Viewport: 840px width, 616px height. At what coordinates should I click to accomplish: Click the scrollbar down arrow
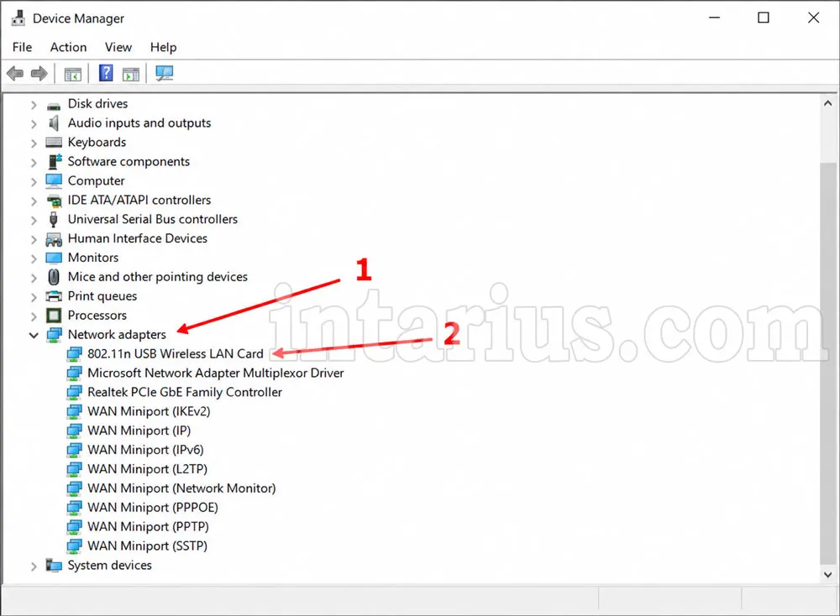[828, 574]
